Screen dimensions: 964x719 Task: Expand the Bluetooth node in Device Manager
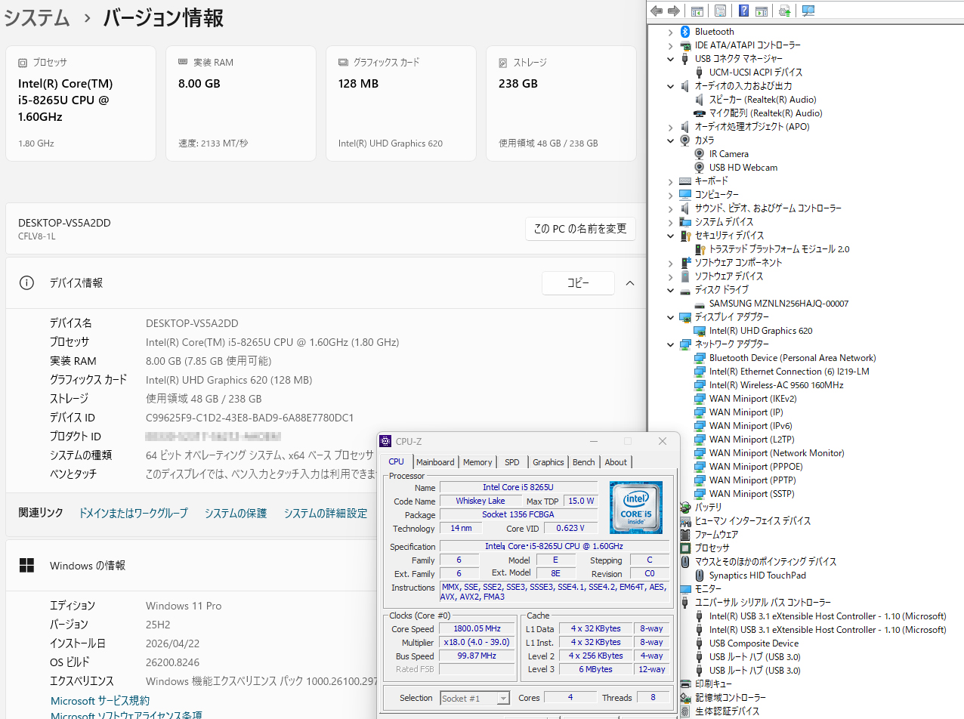pyautogui.click(x=670, y=32)
